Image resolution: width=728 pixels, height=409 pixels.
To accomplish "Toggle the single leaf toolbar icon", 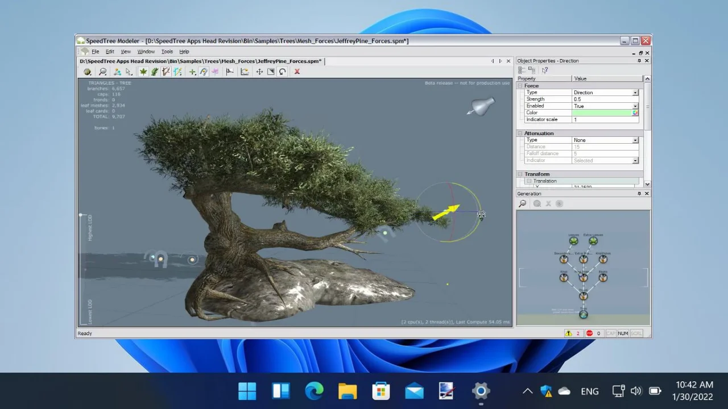I will click(143, 72).
